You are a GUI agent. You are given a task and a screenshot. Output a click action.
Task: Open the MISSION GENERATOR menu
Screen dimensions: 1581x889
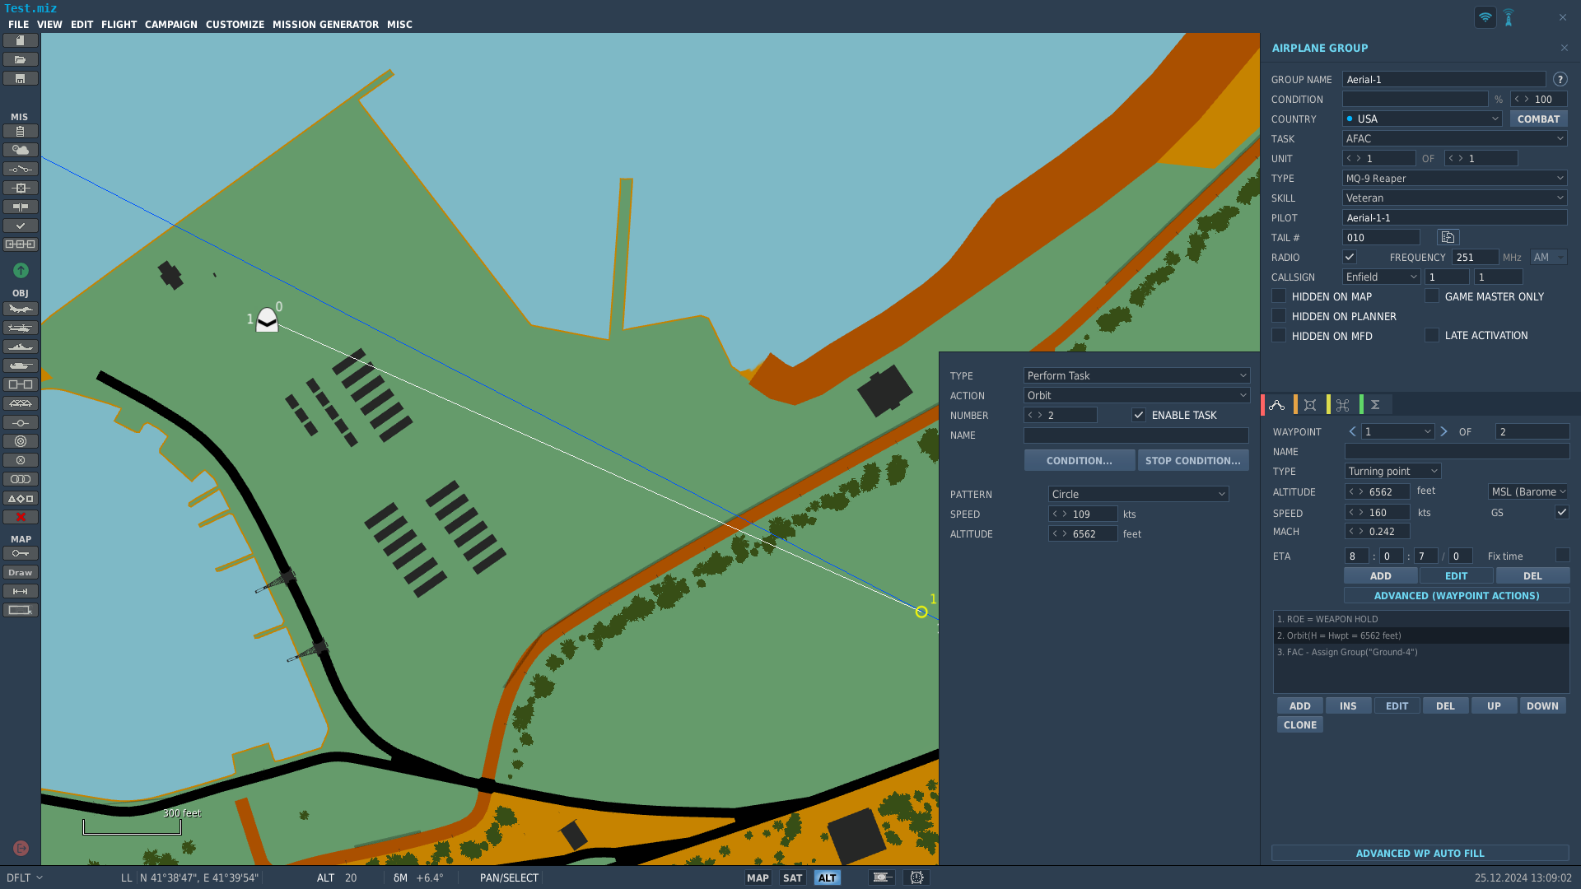[x=325, y=25]
